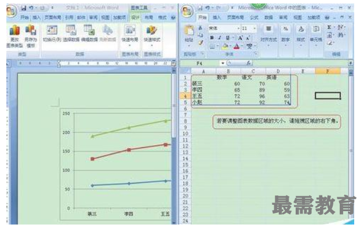Switch to Word Design (设计) chart tab
The image size is (360, 228).
[135, 17]
